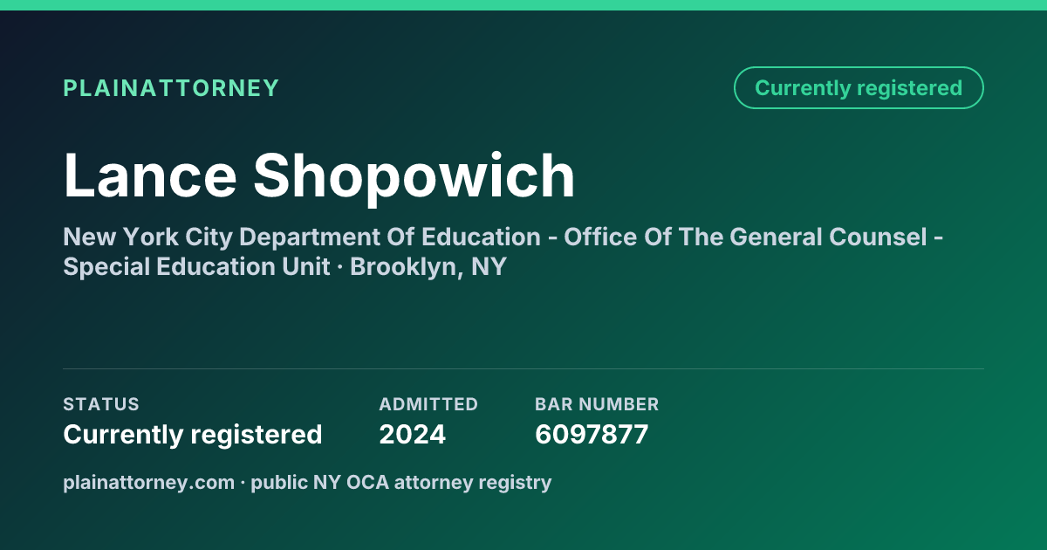Click Office Of The General Counsel text

[x=745, y=237]
